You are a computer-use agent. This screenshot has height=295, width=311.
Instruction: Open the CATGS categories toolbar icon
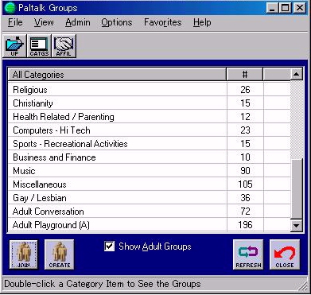tap(39, 46)
